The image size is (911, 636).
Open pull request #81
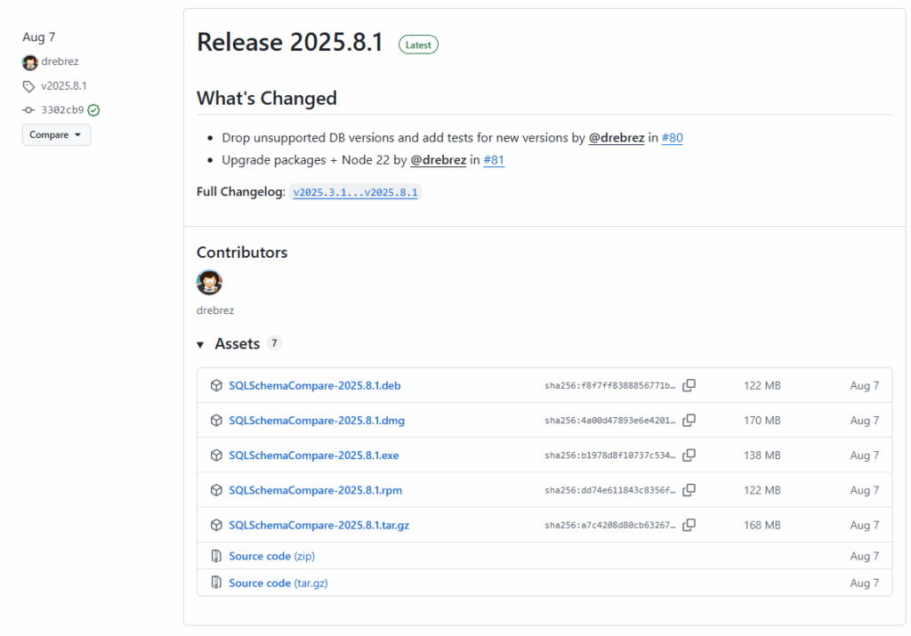[x=494, y=160]
